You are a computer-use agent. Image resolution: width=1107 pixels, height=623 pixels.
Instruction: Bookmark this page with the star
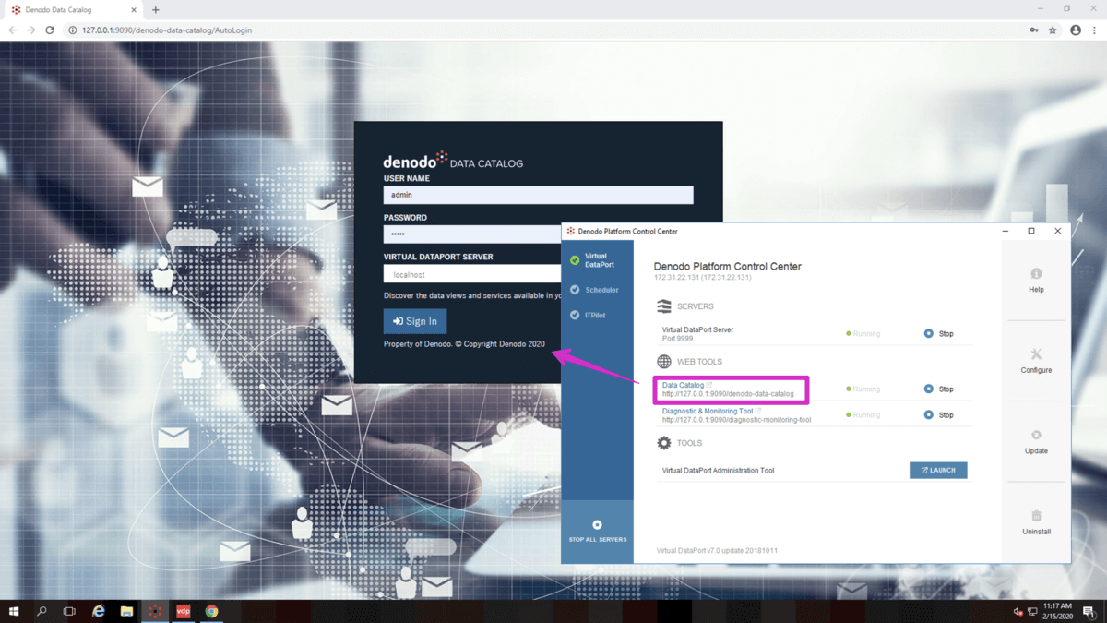pyautogui.click(x=1053, y=30)
